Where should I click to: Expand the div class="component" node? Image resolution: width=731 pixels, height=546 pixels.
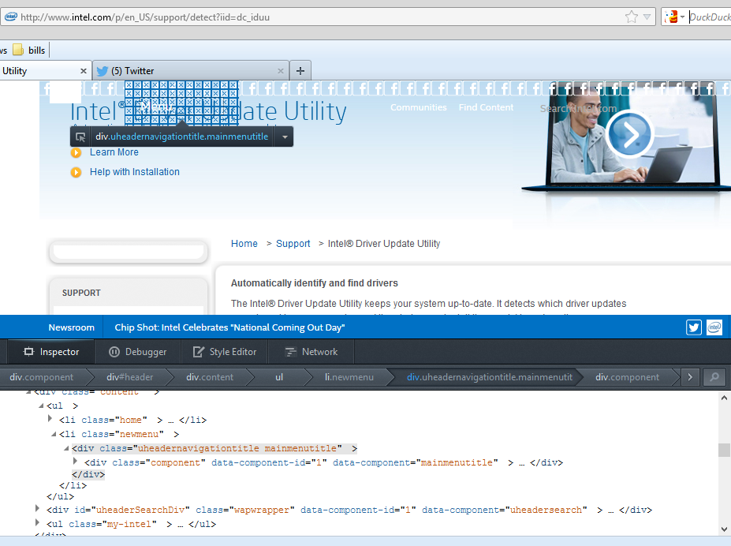coord(75,461)
